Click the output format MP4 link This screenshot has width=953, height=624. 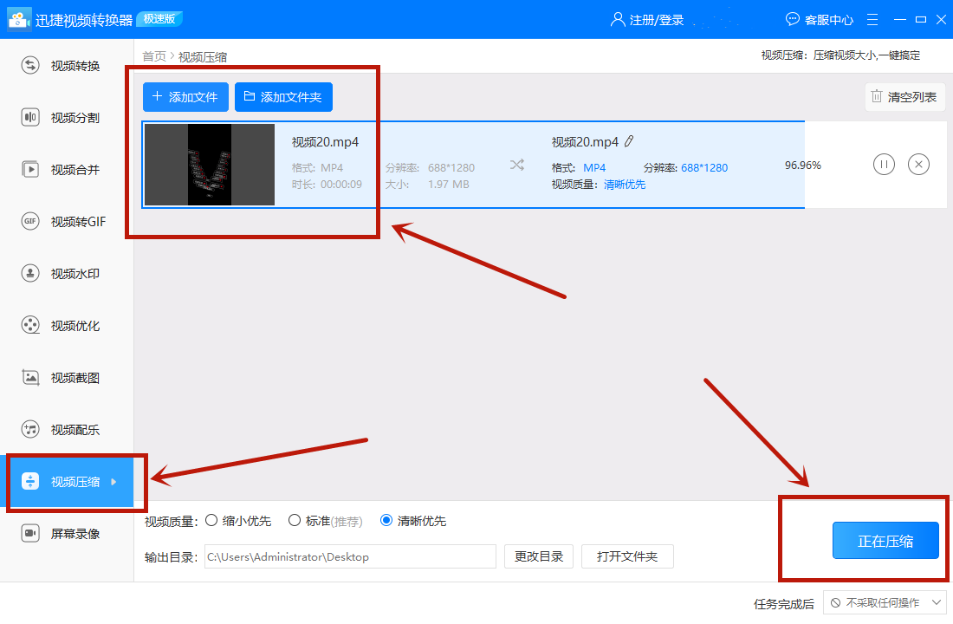pos(594,168)
